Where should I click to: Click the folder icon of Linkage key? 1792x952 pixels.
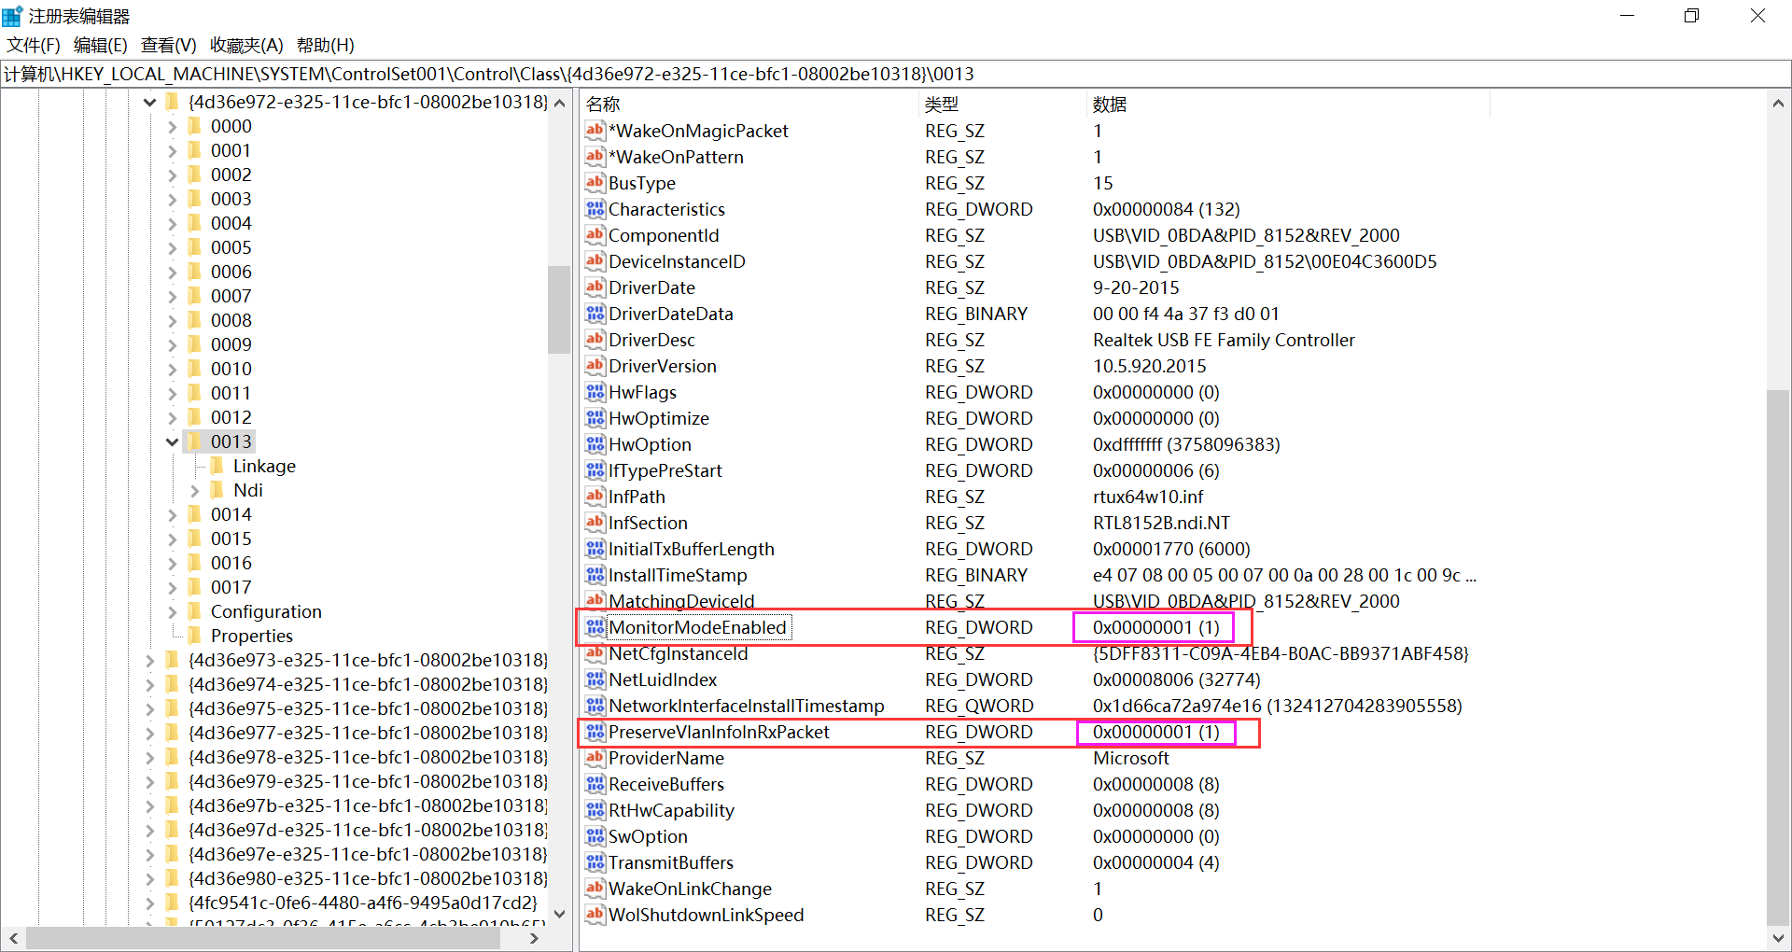click(x=217, y=466)
